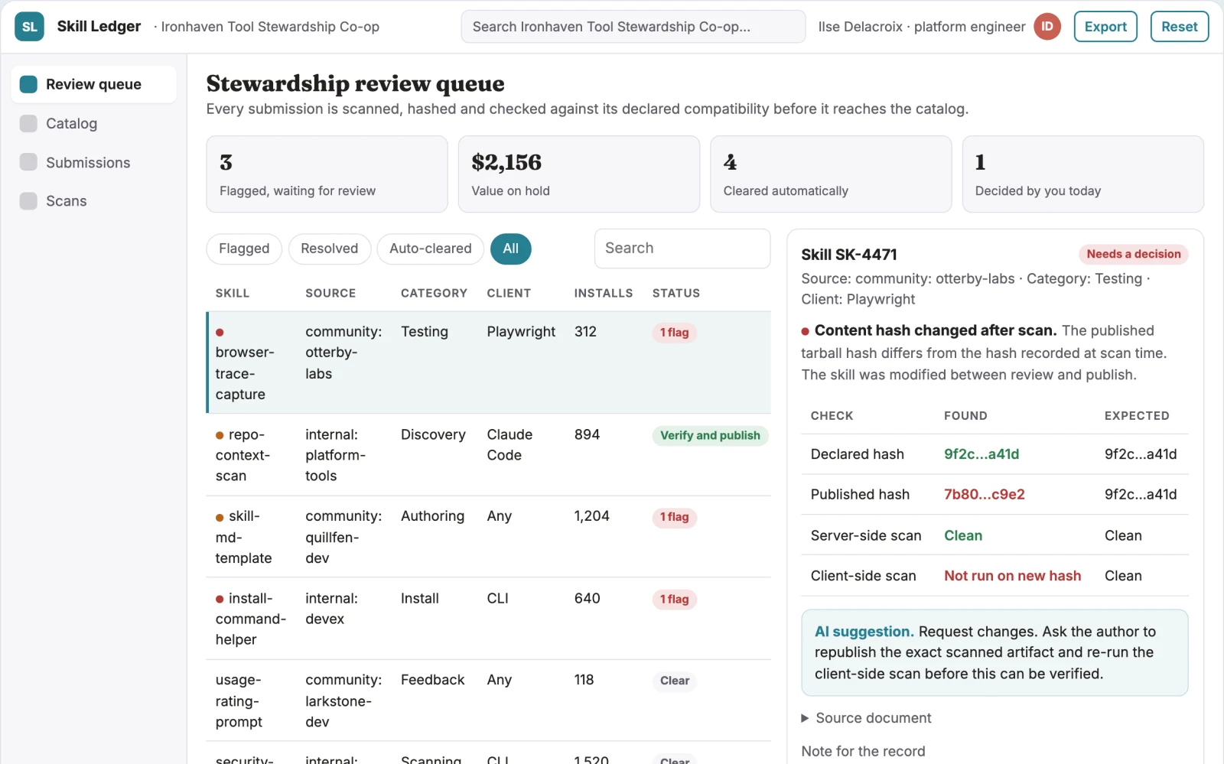Click the Clear badge for usage-rating-prompt
1224x764 pixels.
point(674,681)
